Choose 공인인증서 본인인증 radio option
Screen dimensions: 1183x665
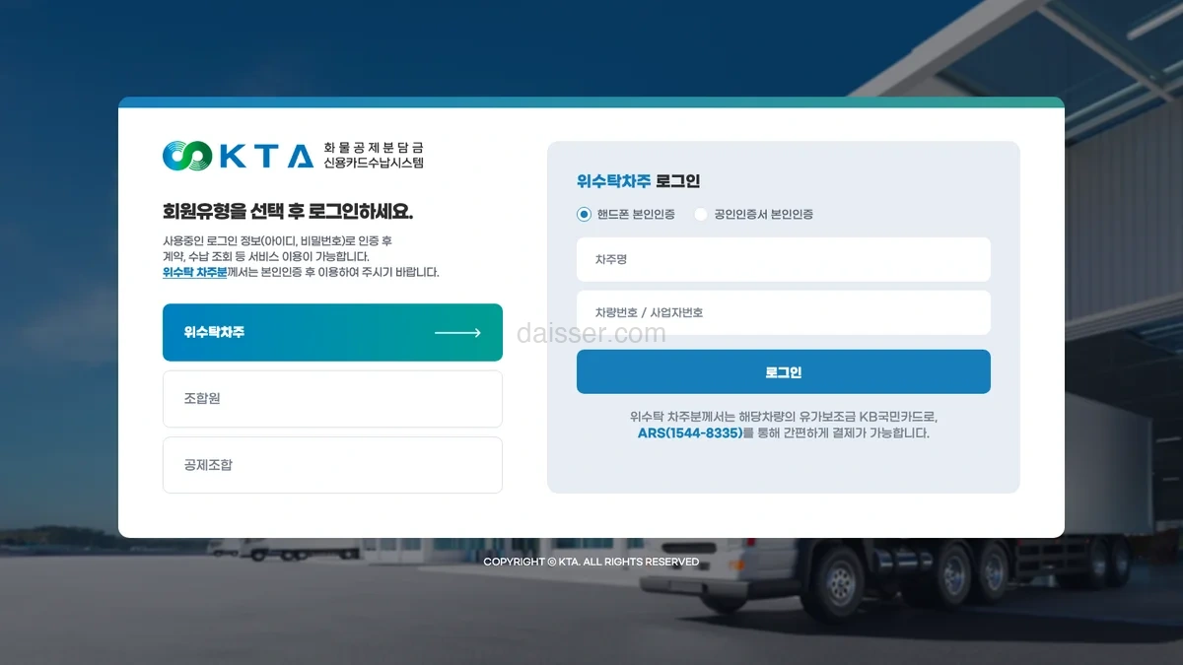(701, 214)
